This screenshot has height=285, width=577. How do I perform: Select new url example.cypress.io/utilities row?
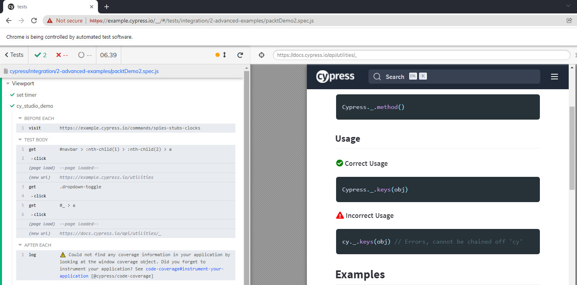pyautogui.click(x=126, y=178)
